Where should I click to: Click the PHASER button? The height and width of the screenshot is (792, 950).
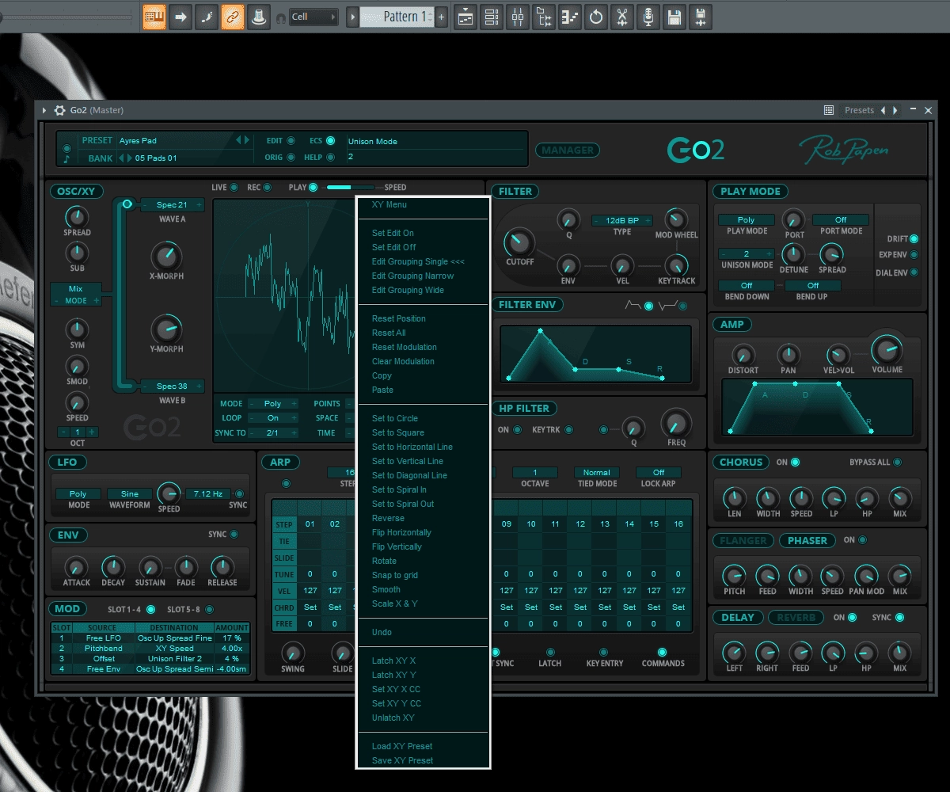coord(807,541)
